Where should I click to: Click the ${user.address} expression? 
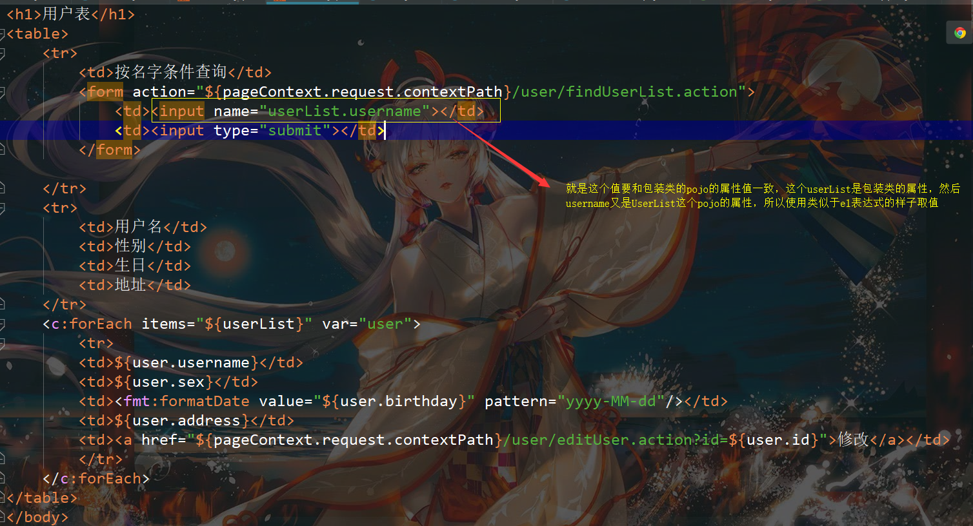(x=183, y=420)
